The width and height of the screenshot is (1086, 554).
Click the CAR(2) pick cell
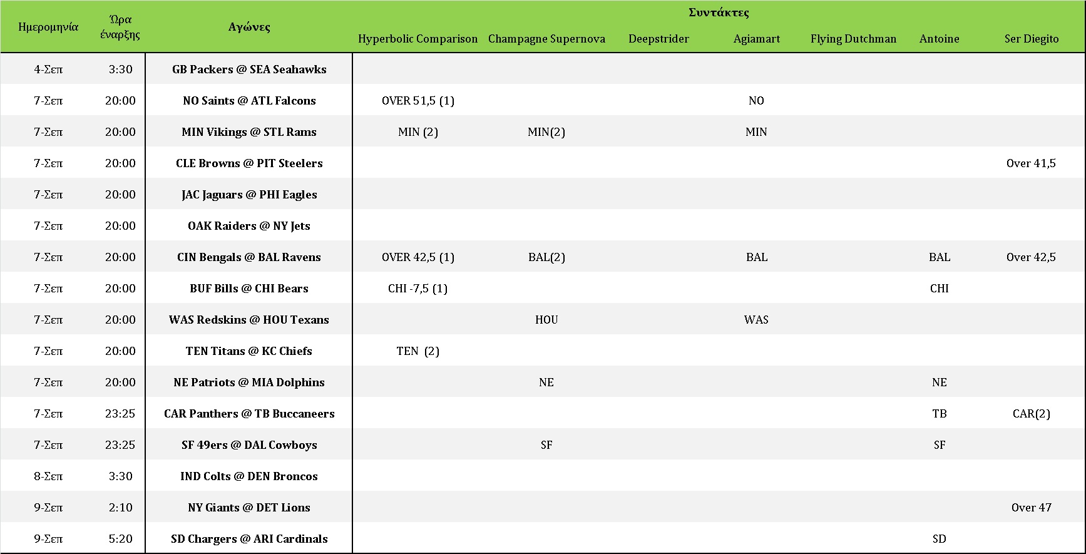1031,414
